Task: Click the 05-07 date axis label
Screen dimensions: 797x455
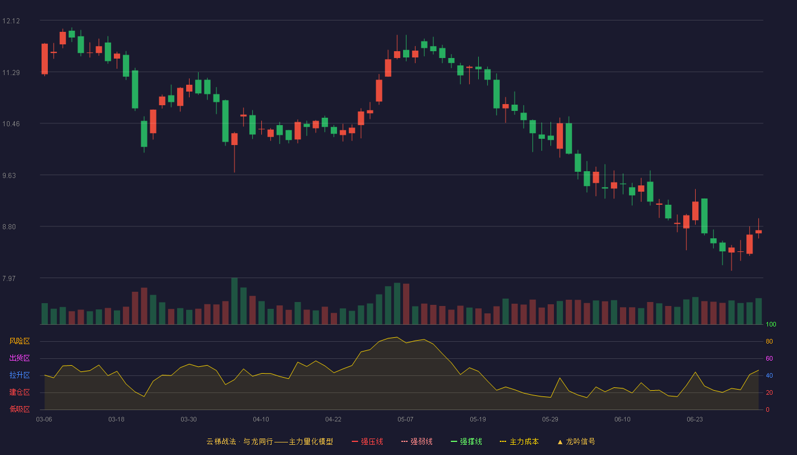Action: click(405, 419)
